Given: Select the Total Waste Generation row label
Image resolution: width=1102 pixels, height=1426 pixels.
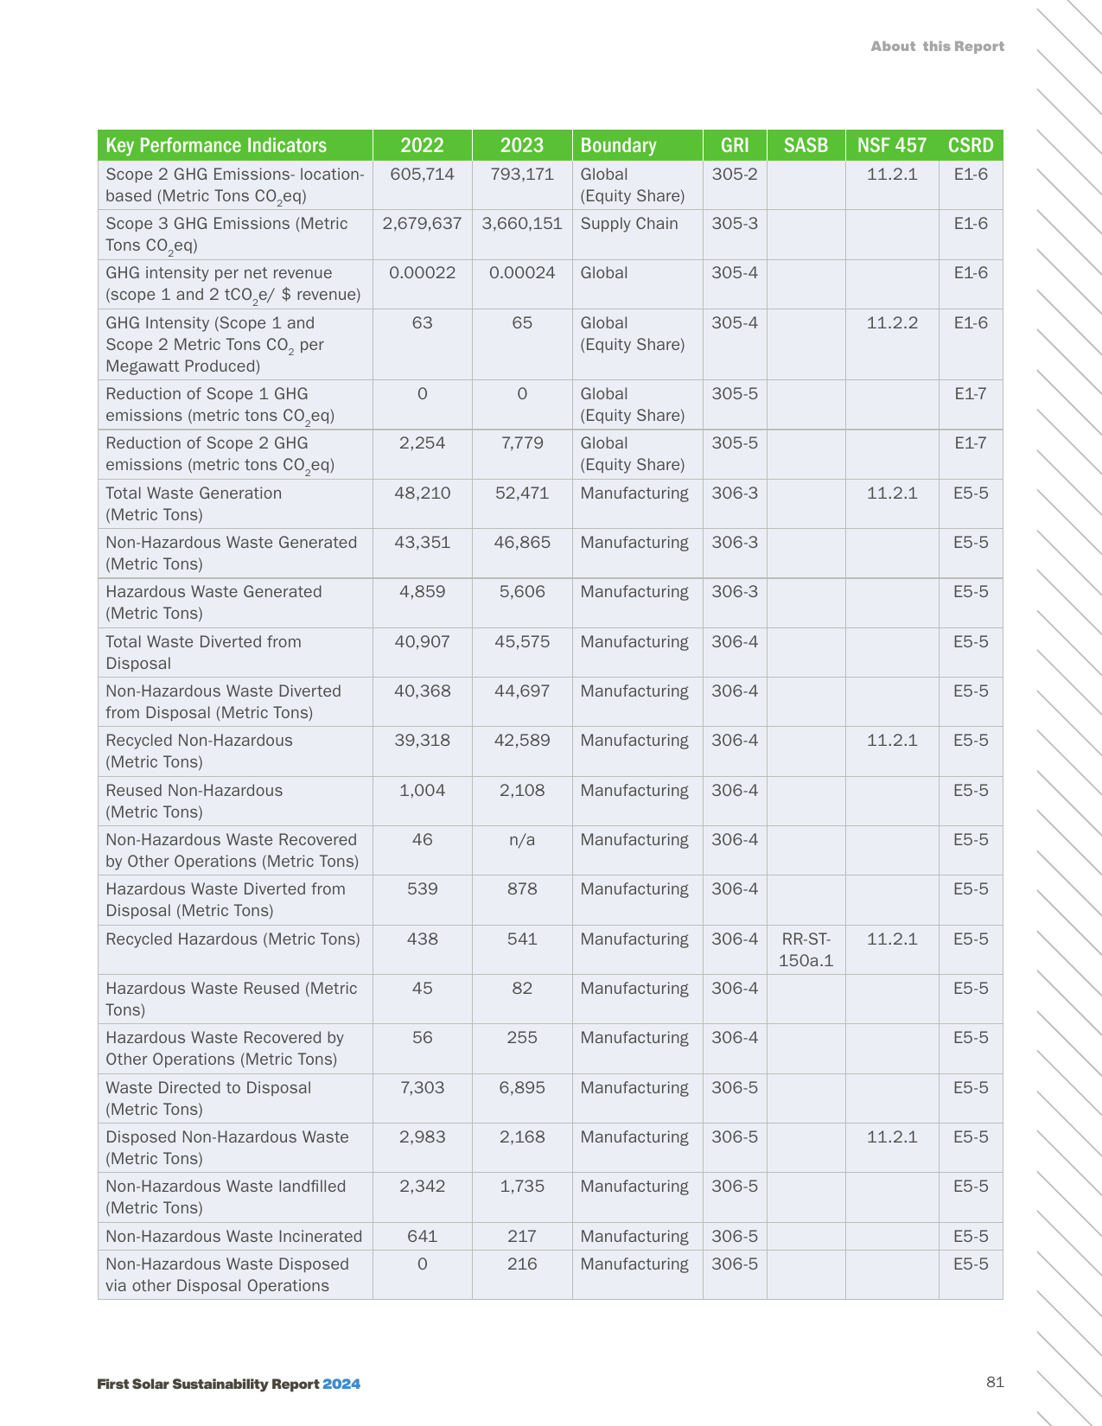Looking at the screenshot, I should click(x=194, y=504).
